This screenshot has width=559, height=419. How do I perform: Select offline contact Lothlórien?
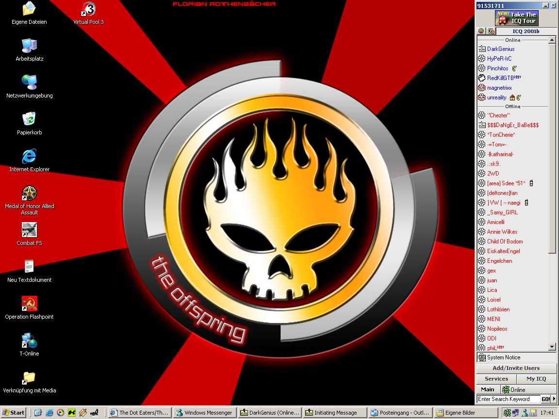point(498,309)
